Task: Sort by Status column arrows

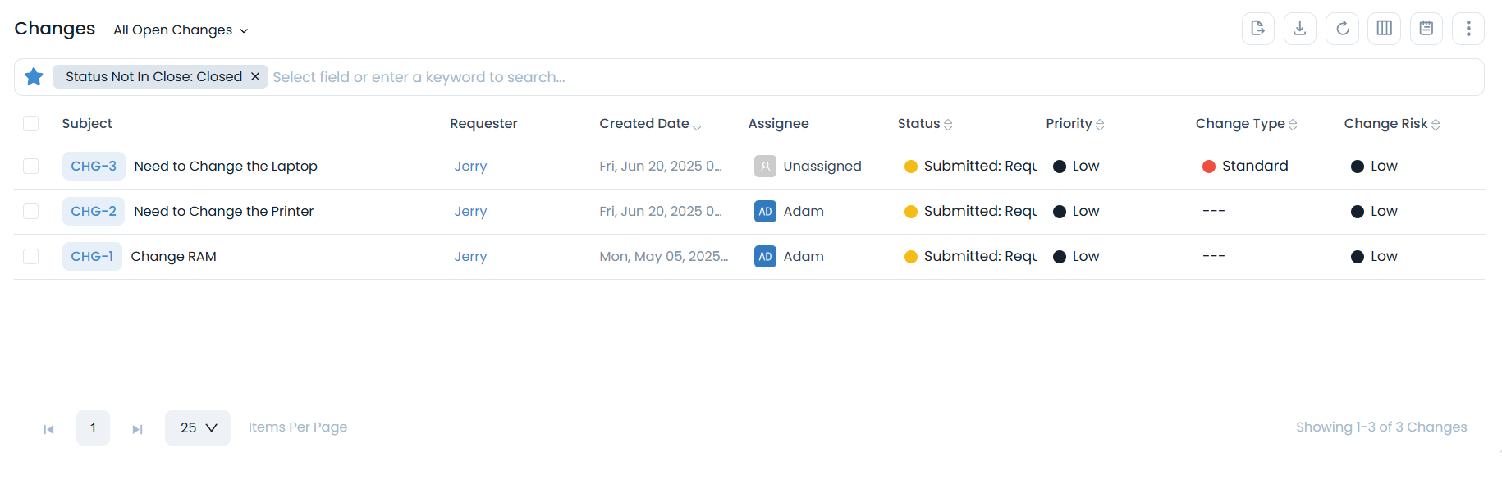Action: 948,125
